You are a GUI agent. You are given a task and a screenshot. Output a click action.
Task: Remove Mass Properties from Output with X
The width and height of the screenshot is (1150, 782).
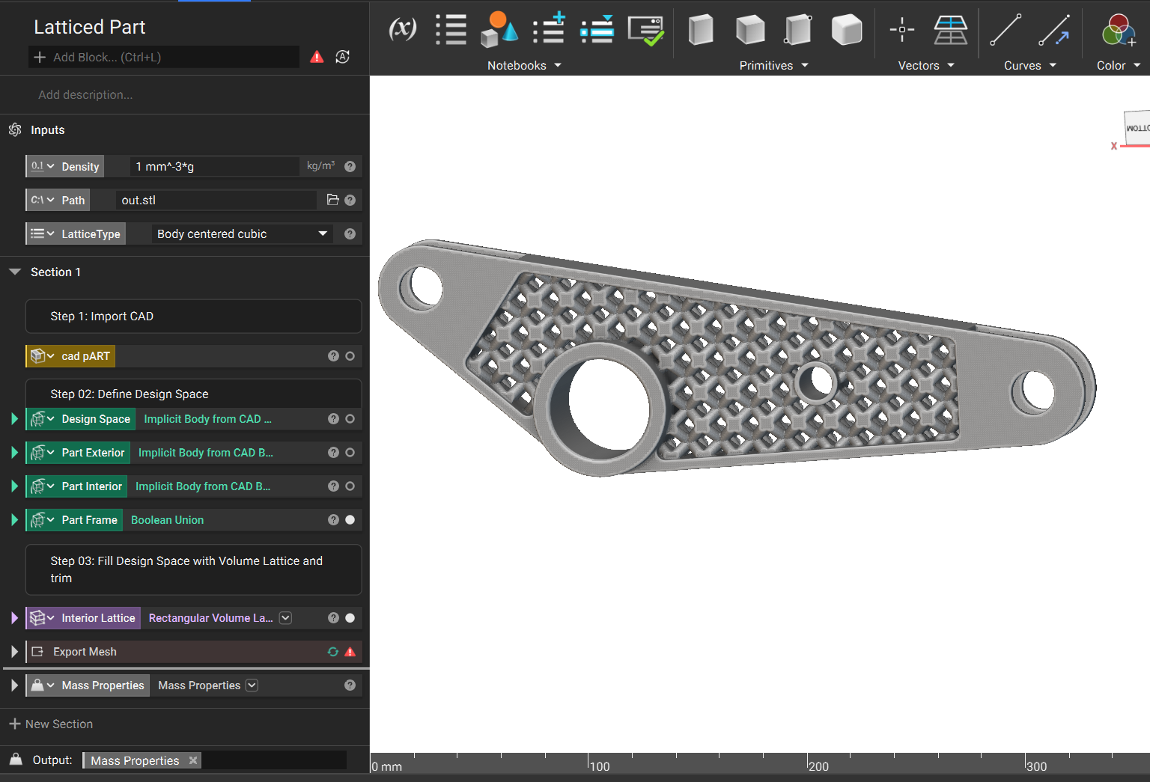pos(193,760)
